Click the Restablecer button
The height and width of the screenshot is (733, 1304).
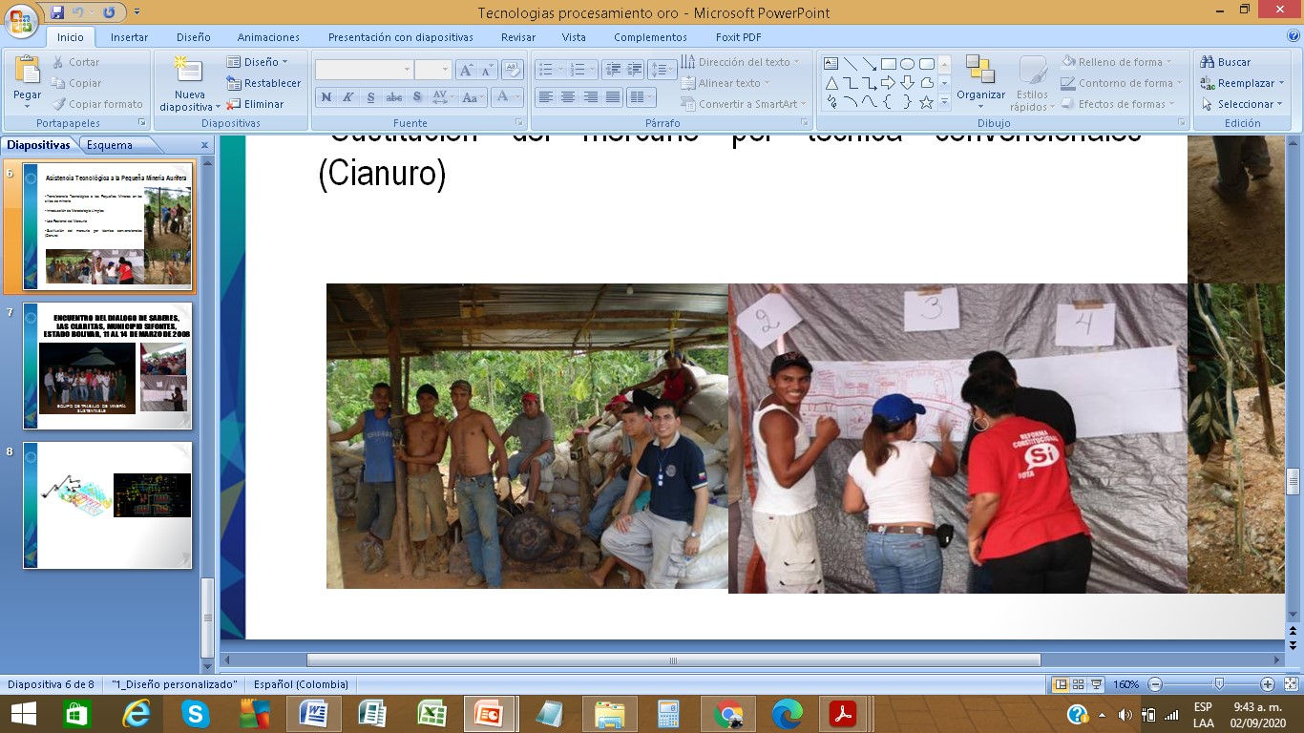tap(263, 83)
